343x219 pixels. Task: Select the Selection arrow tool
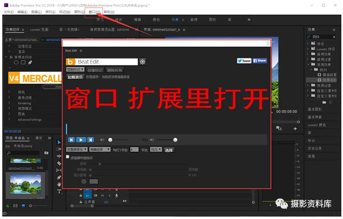[59, 142]
